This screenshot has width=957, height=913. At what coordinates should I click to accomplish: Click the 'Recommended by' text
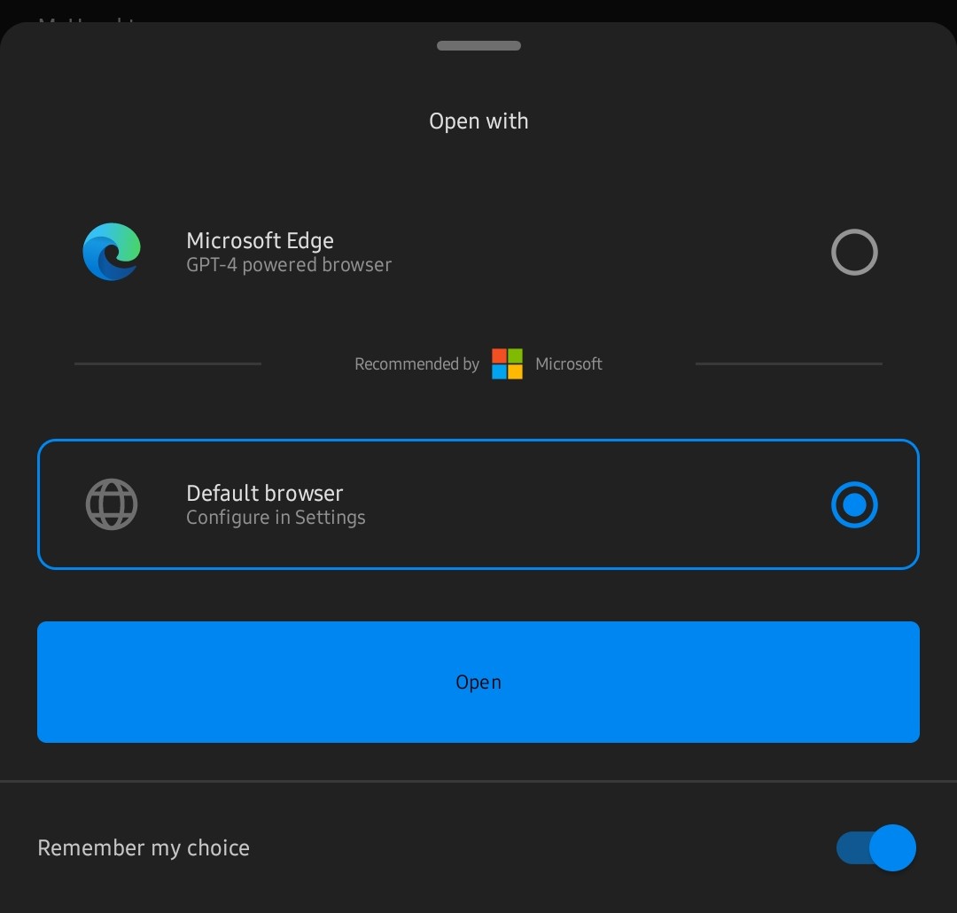416,363
